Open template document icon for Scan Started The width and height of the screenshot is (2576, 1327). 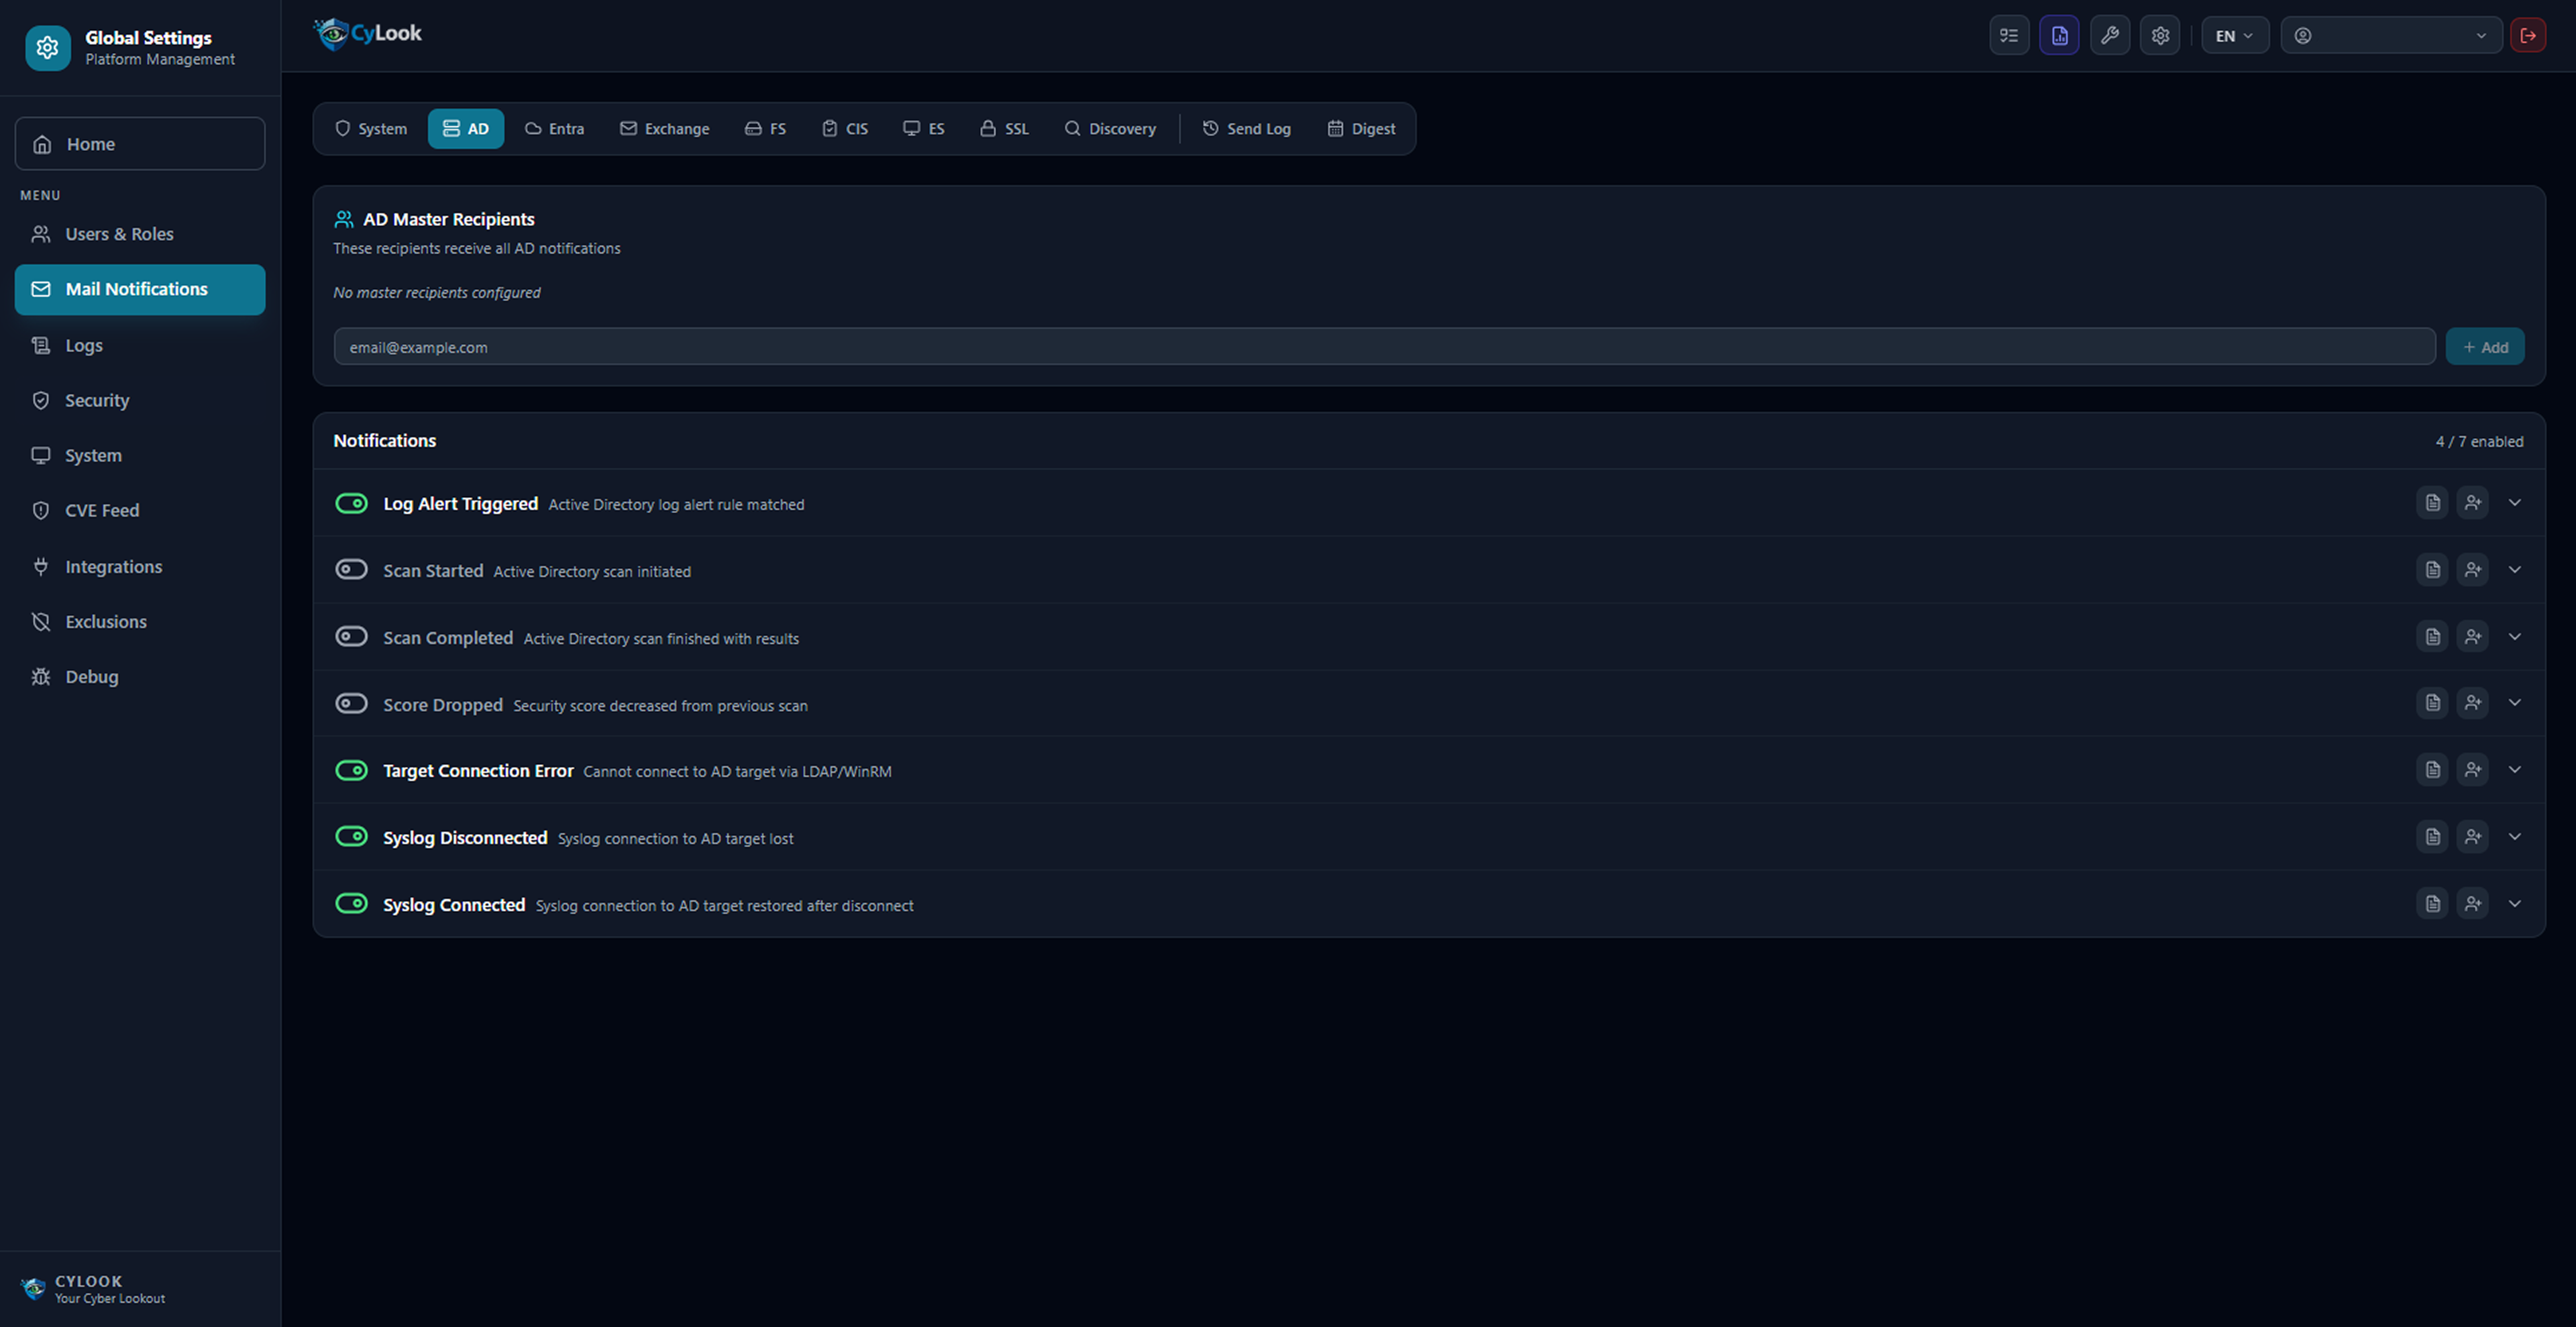(x=2432, y=570)
